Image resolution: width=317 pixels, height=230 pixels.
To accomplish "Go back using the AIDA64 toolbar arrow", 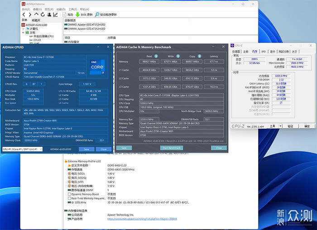I will 24,14.
